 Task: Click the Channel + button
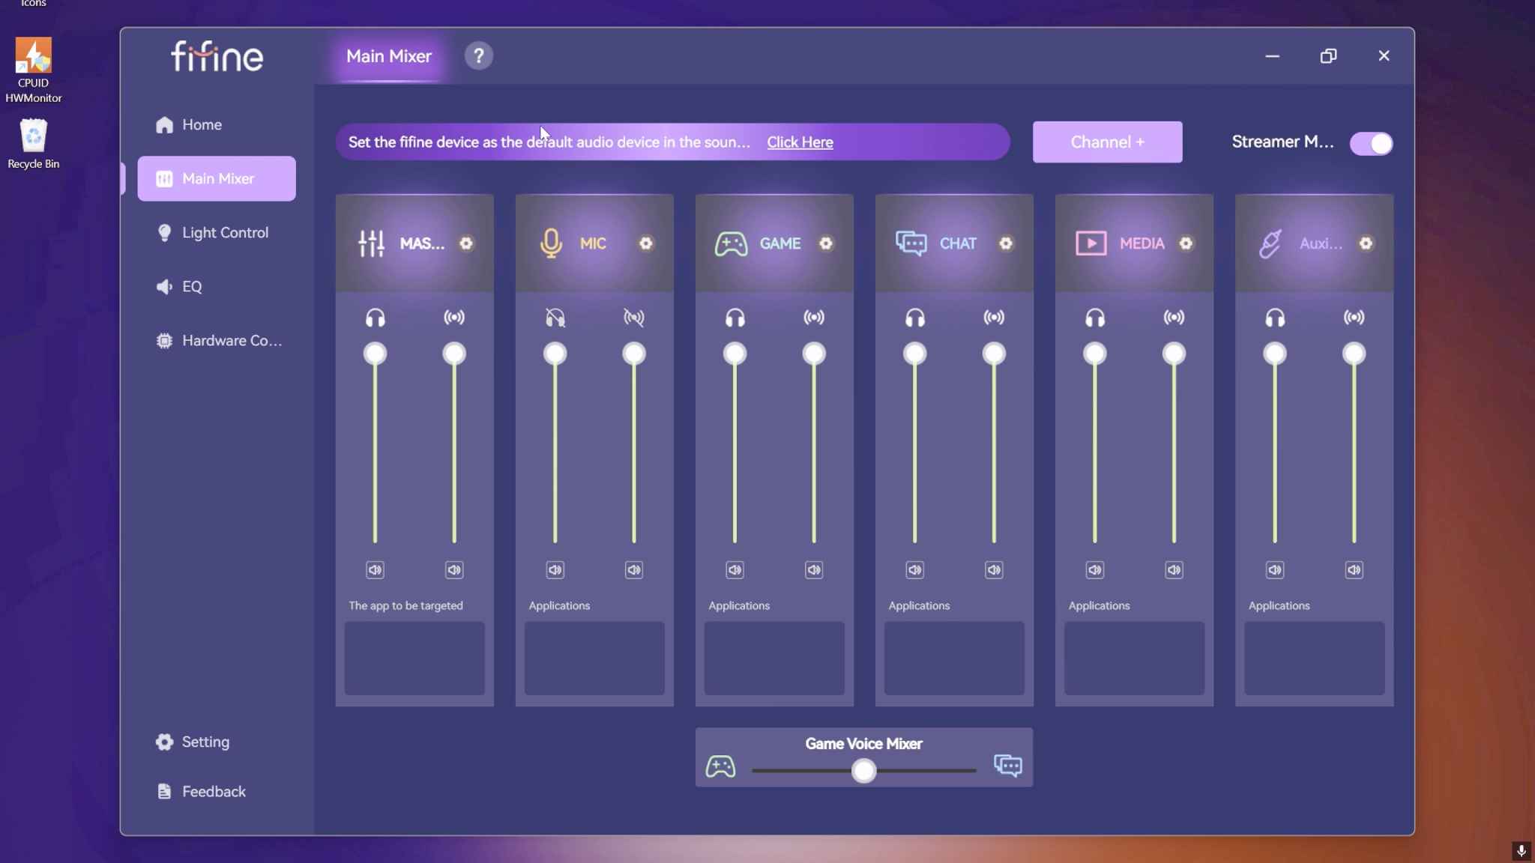pos(1107,142)
